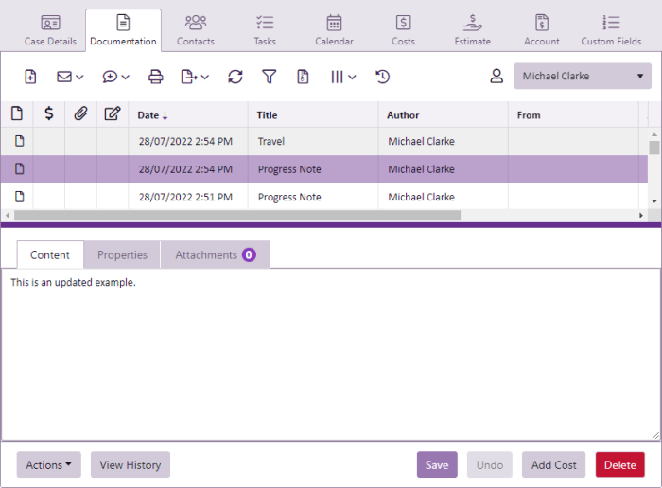
Task: Click the View History button
Action: 131,464
